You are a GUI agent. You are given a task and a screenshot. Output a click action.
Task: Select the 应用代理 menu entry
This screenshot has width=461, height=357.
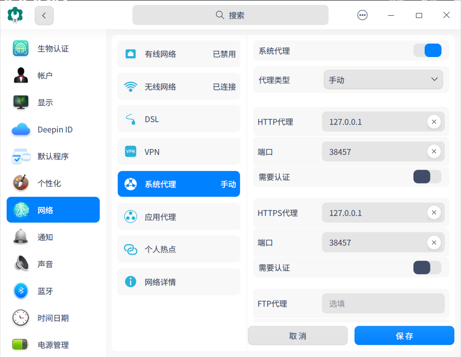(x=179, y=217)
